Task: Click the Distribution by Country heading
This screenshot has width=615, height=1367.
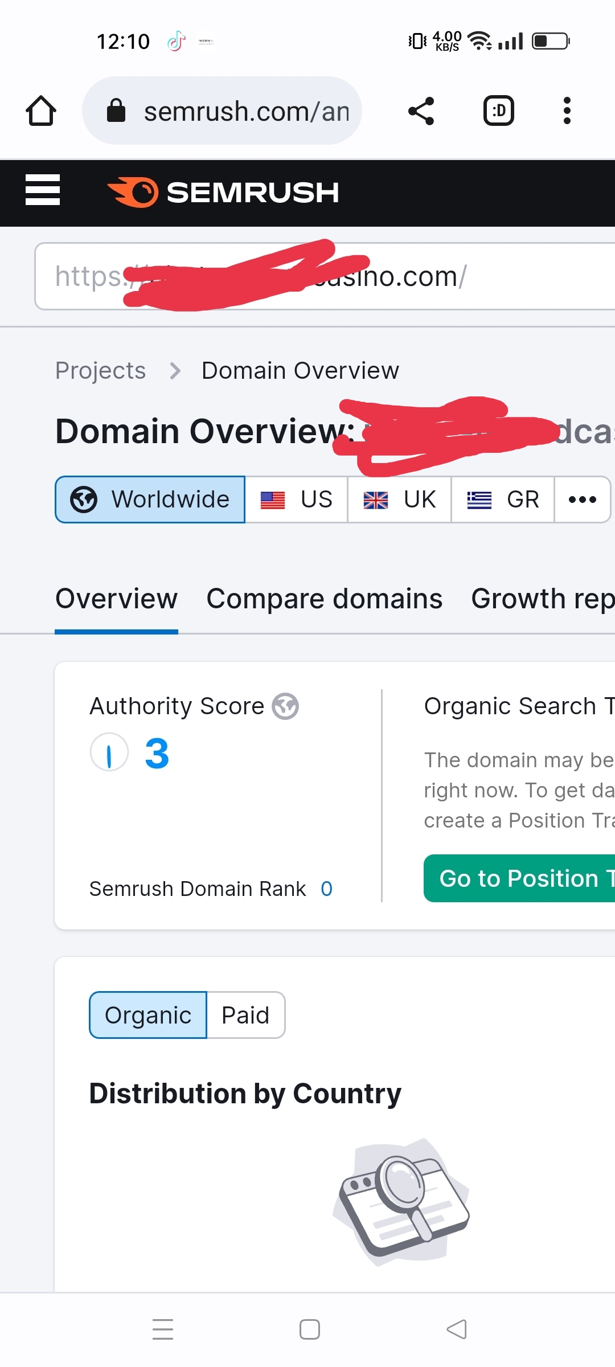Action: 245,1094
